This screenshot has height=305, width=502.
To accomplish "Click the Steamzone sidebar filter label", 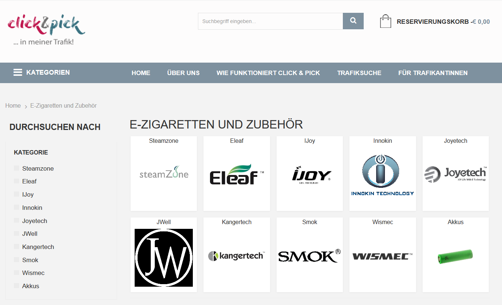I will (38, 168).
